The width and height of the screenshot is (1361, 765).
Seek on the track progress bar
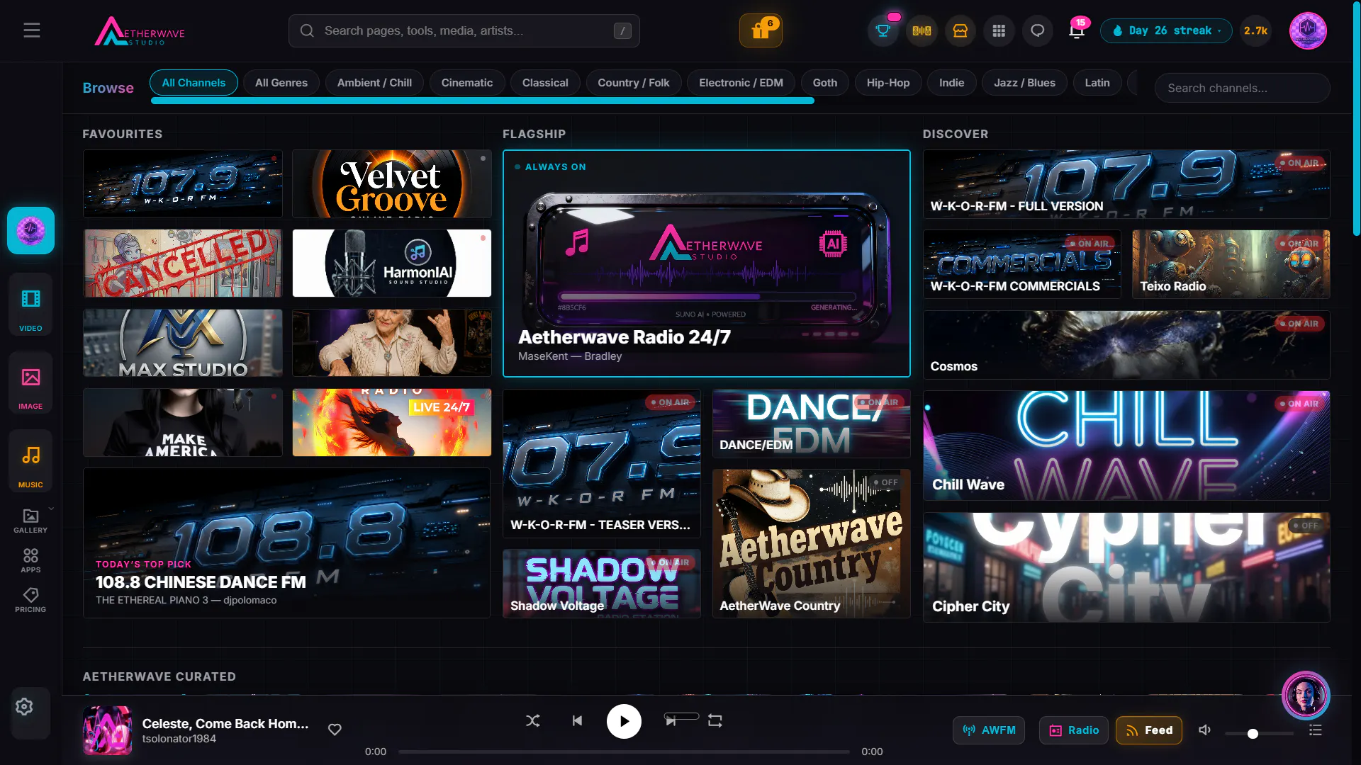tap(624, 752)
